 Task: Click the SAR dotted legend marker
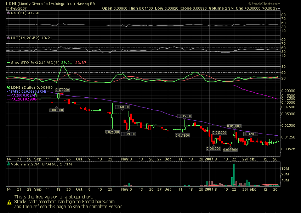pos(8,91)
